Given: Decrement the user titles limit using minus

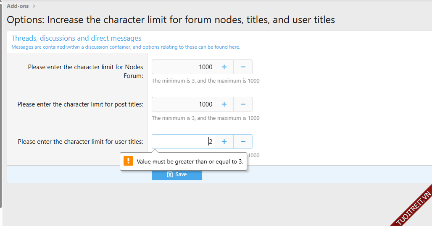Looking at the screenshot, I should point(243,142).
